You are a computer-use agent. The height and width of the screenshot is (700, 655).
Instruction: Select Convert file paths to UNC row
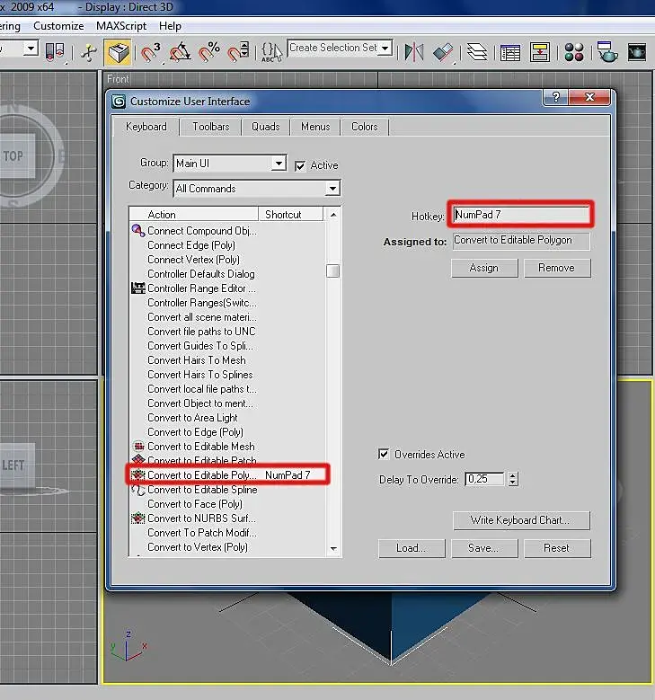[x=201, y=332]
